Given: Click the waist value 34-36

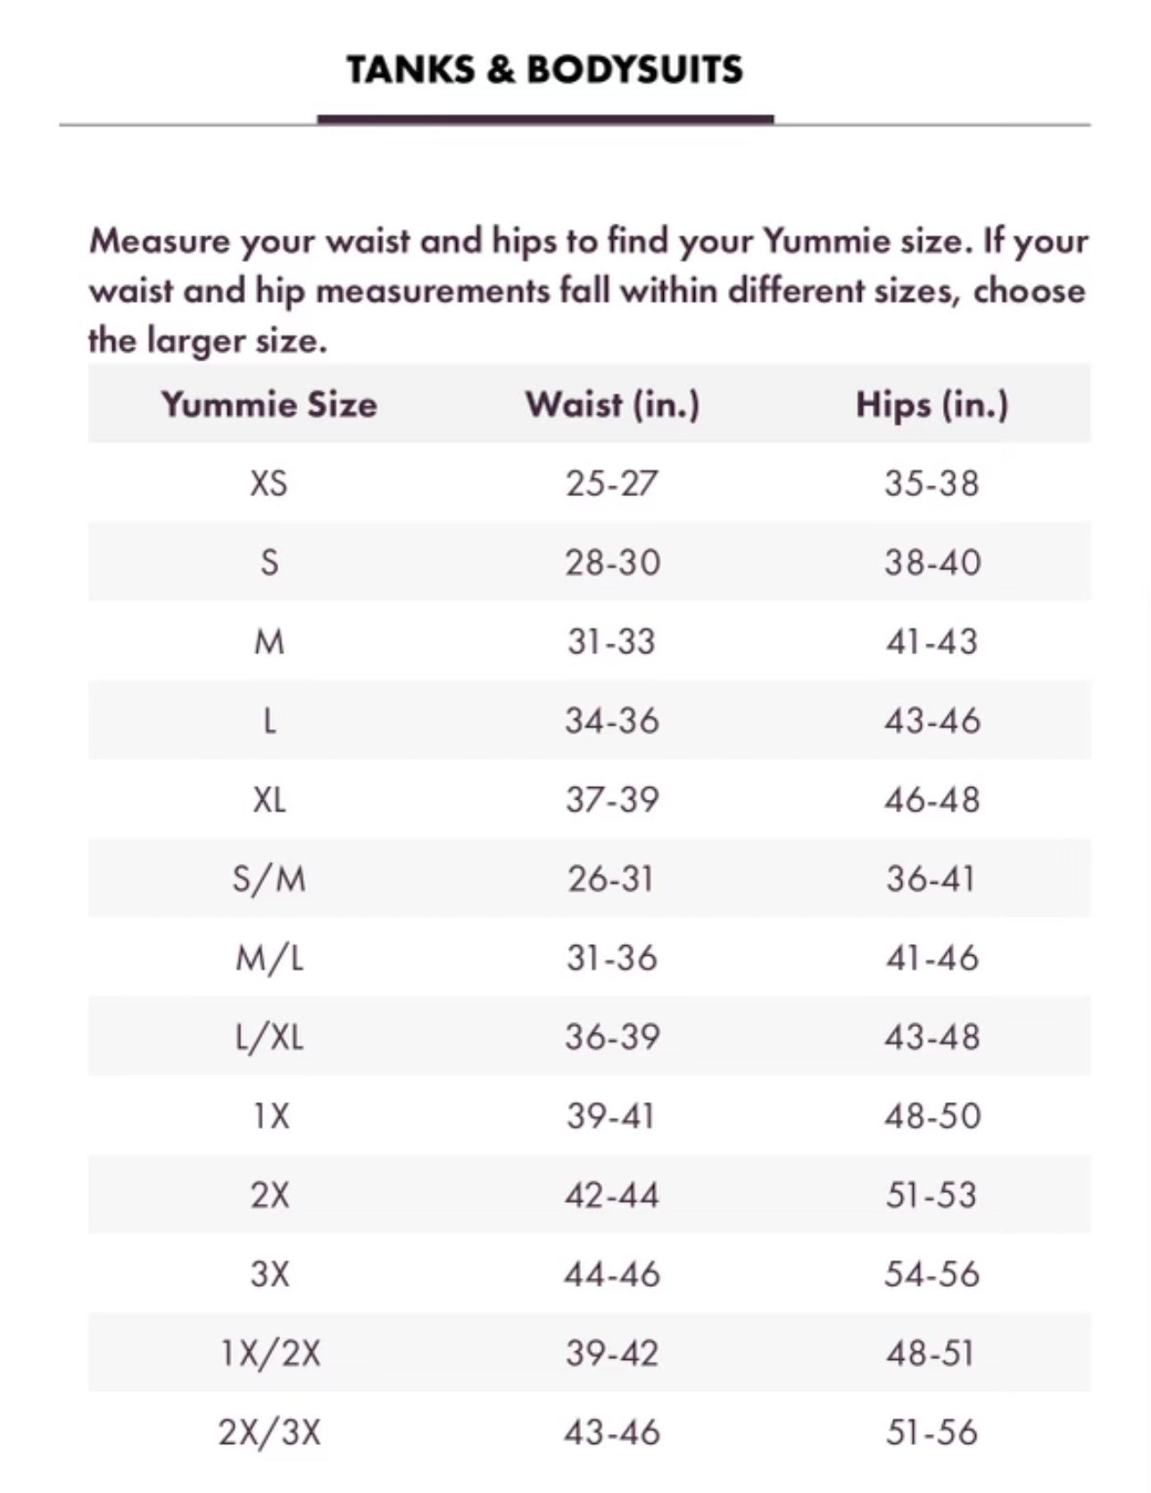Looking at the screenshot, I should pyautogui.click(x=612, y=721).
